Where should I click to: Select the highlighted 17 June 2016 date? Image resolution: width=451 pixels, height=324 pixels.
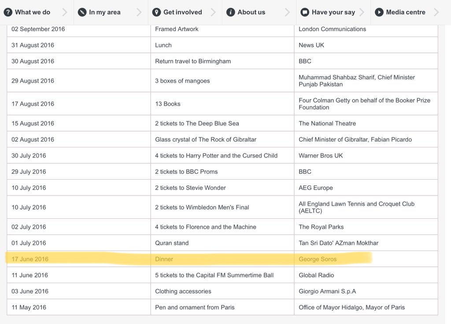coord(79,259)
